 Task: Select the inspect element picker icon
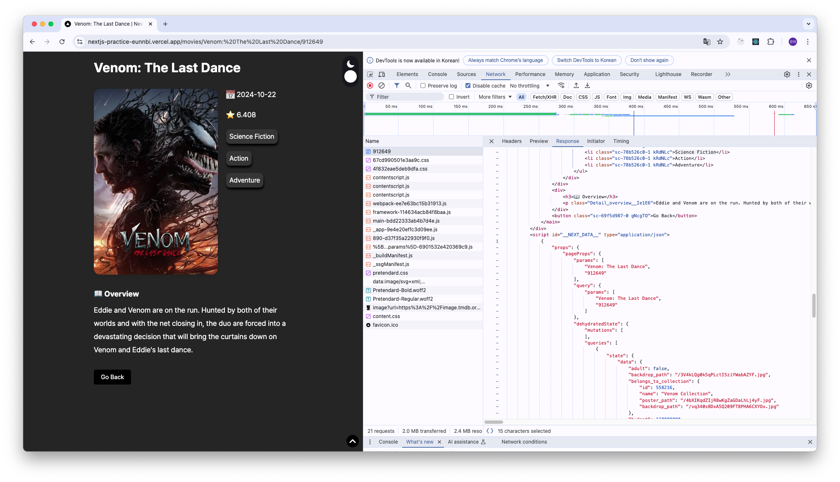click(370, 74)
